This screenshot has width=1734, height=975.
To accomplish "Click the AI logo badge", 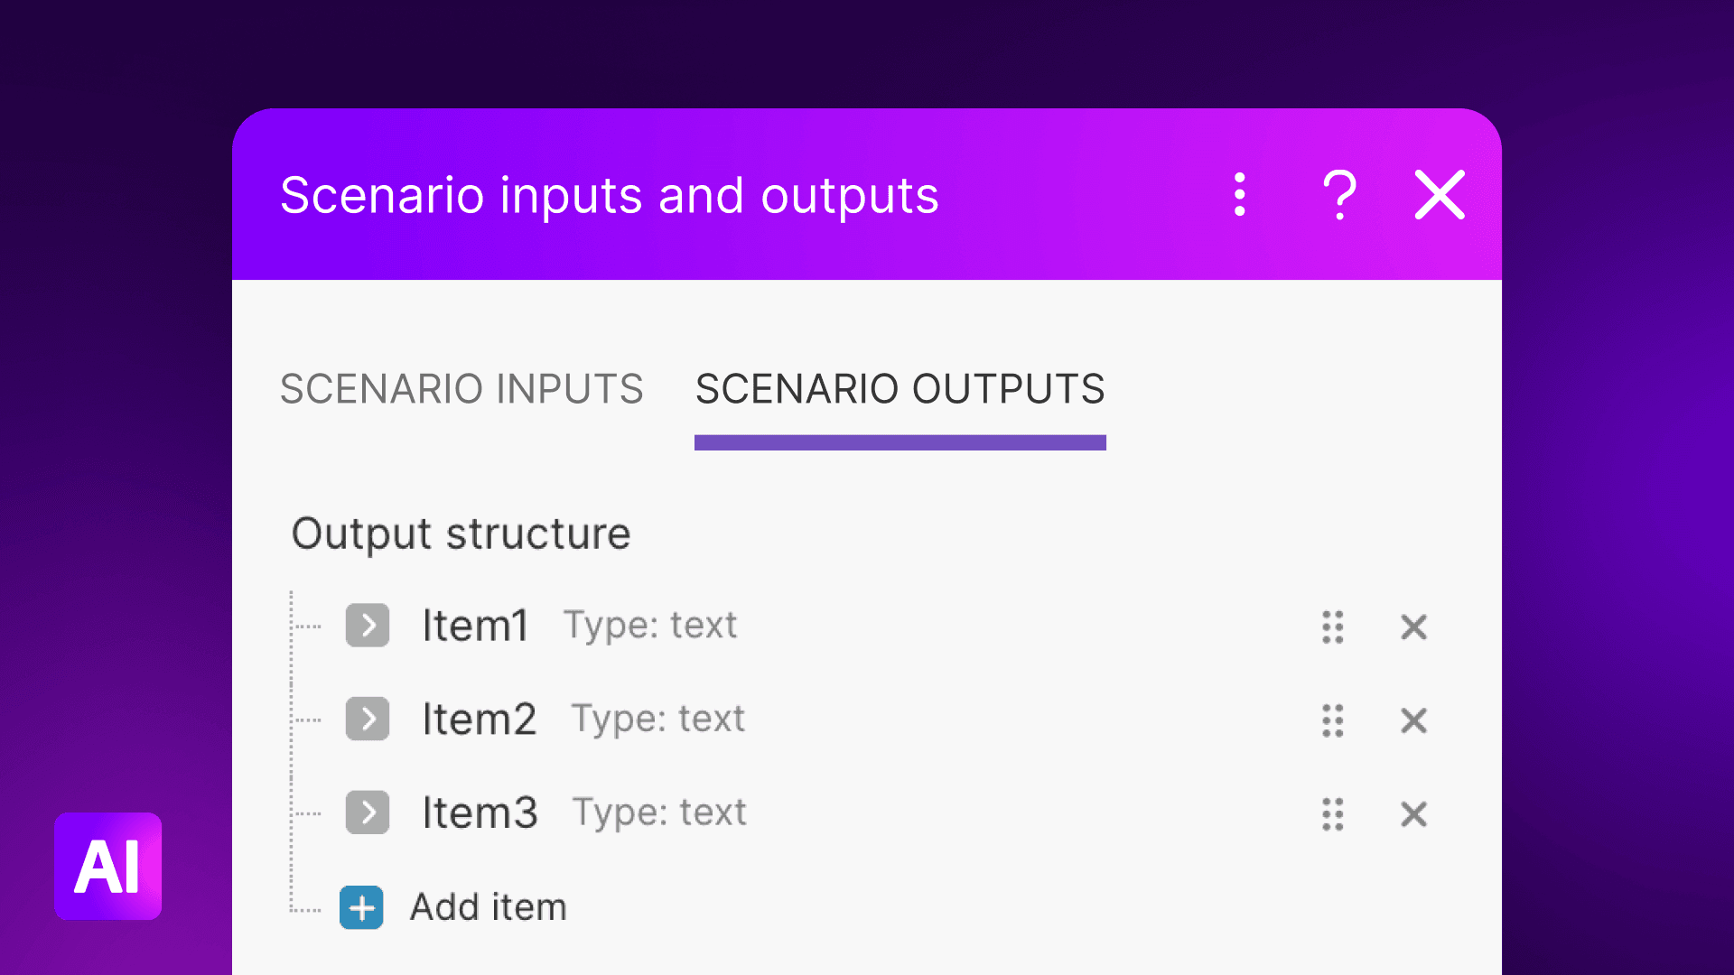I will tap(107, 867).
